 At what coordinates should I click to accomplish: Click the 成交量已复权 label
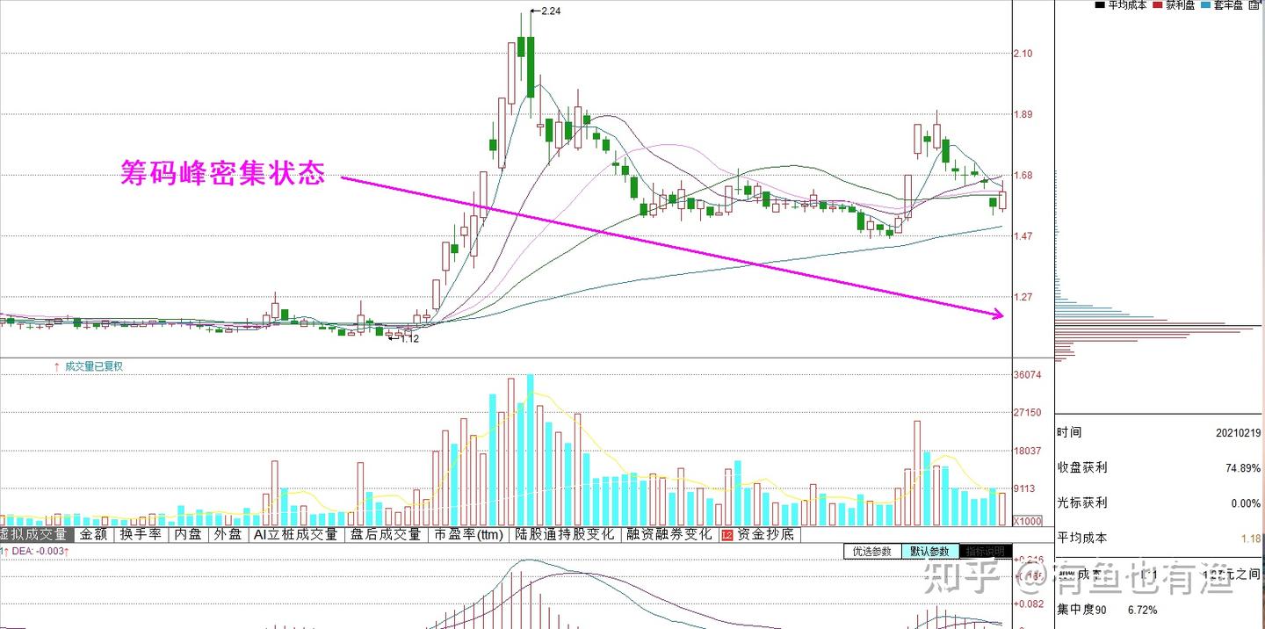point(94,366)
